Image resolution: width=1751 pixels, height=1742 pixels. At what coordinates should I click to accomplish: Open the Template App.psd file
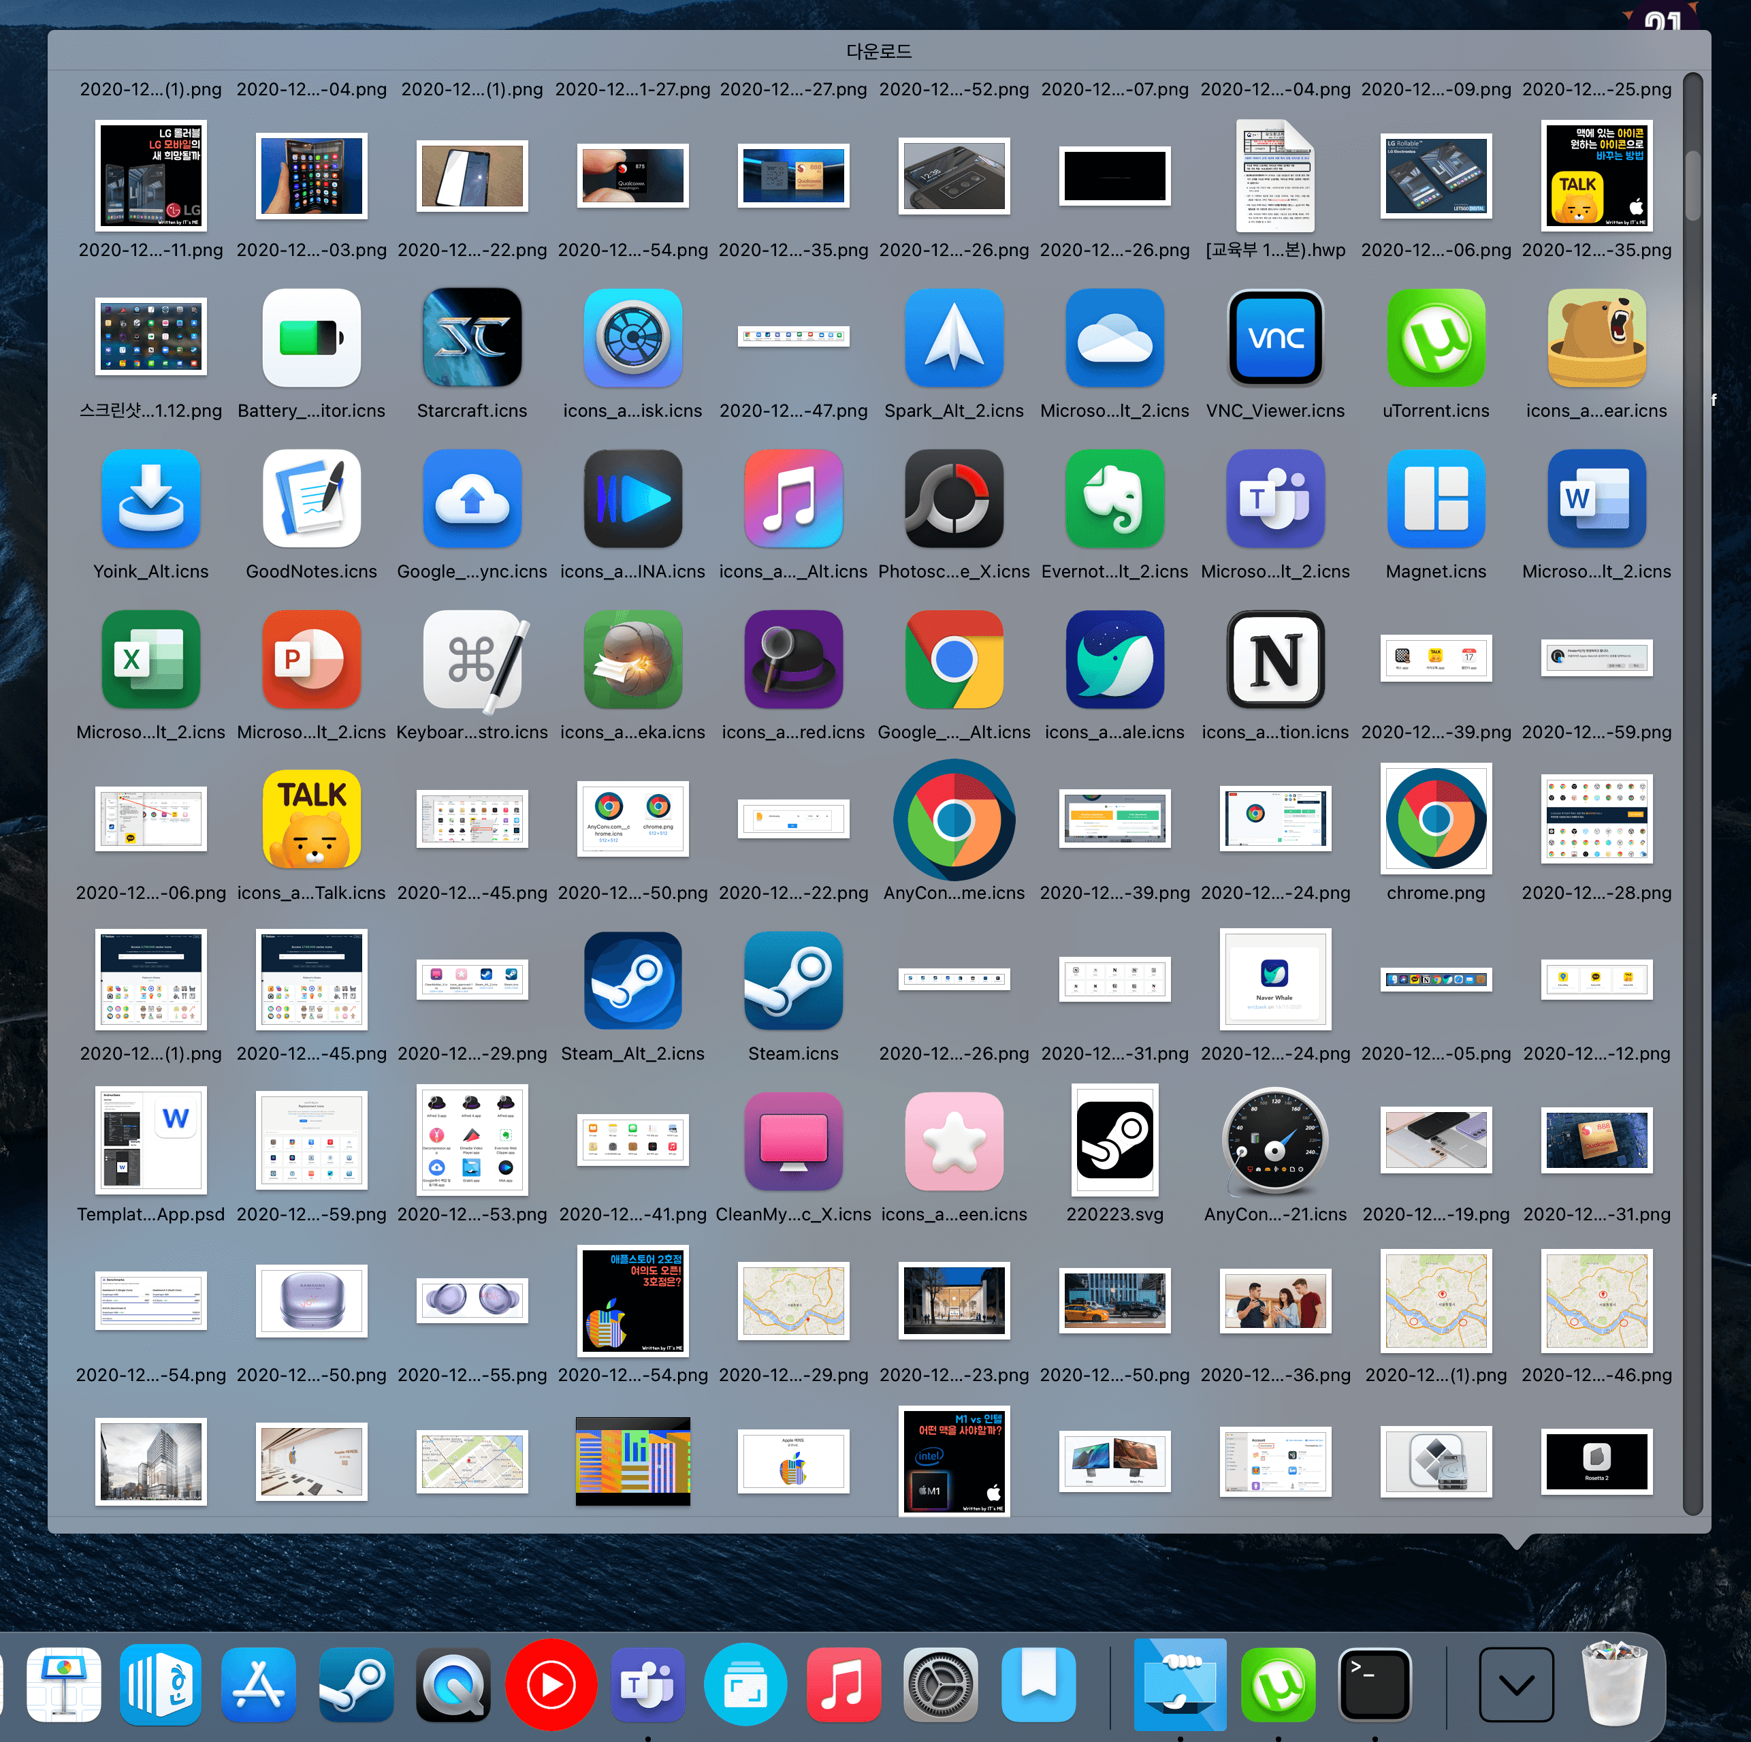(150, 1141)
